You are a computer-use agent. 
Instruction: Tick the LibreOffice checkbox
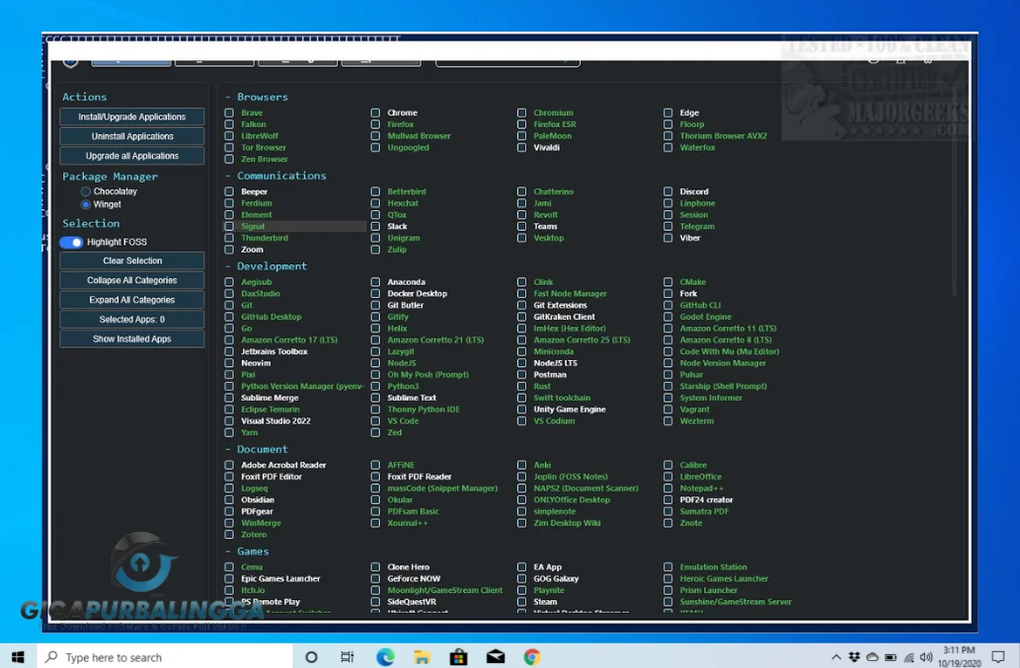(x=668, y=477)
